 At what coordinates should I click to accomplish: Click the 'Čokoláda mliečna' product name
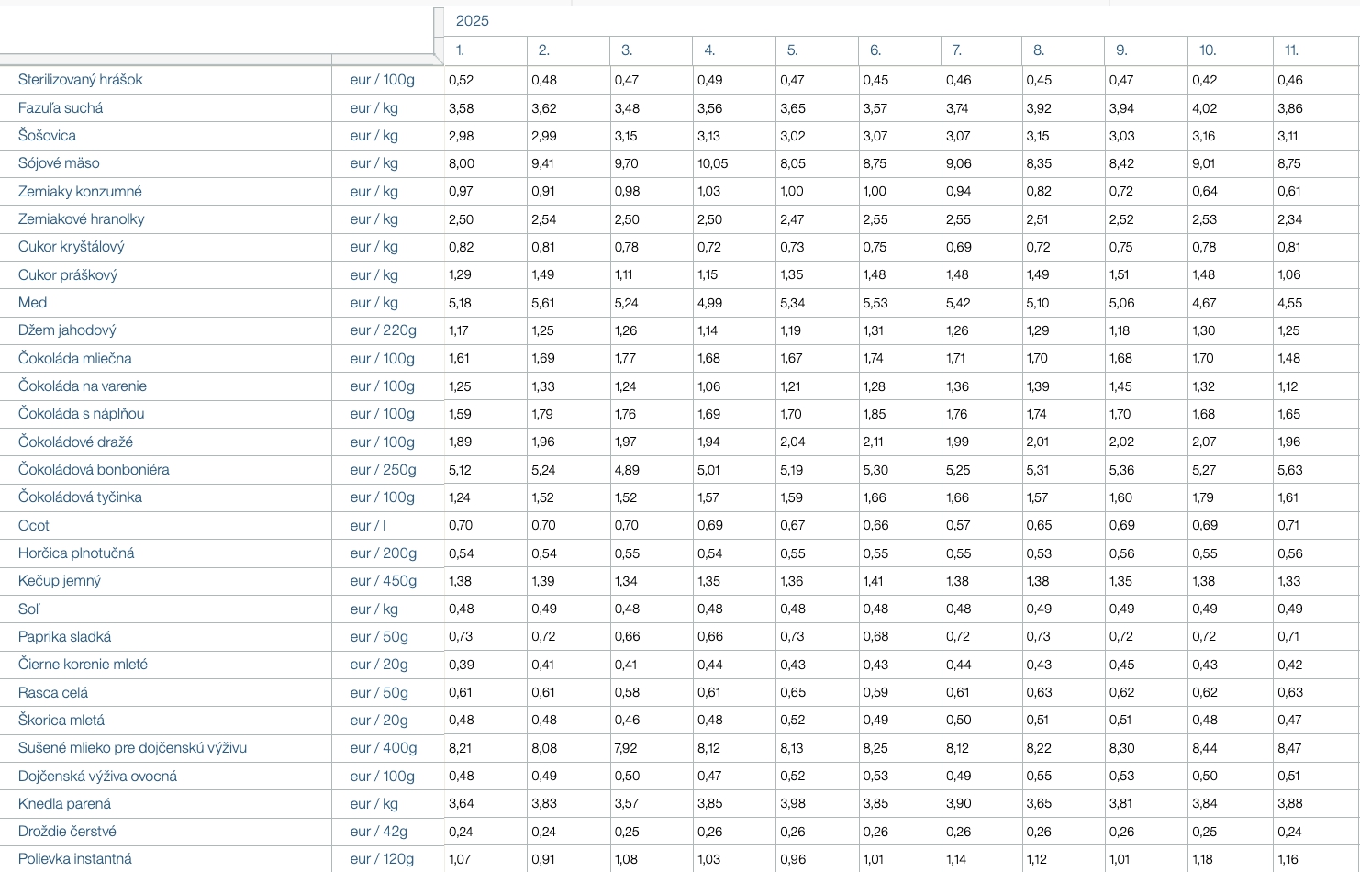coord(75,359)
